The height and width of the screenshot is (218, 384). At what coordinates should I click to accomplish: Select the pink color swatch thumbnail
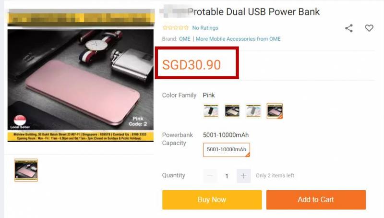[275, 111]
